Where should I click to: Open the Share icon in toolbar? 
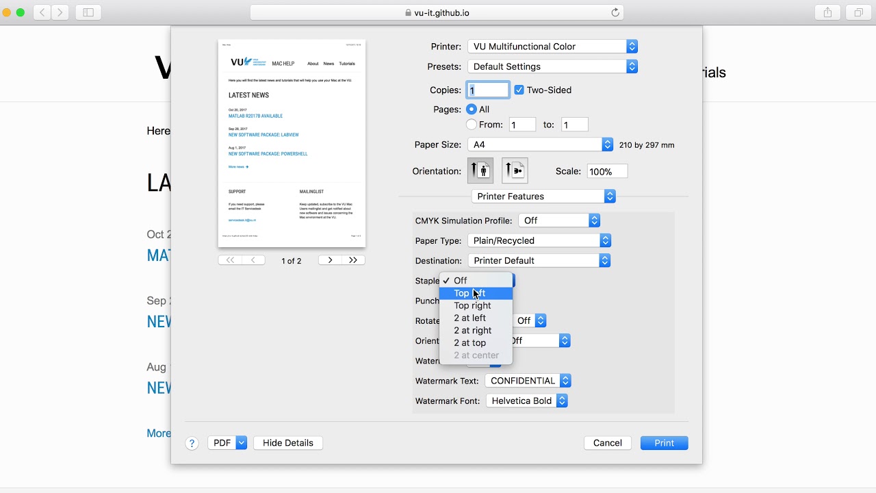tap(827, 12)
